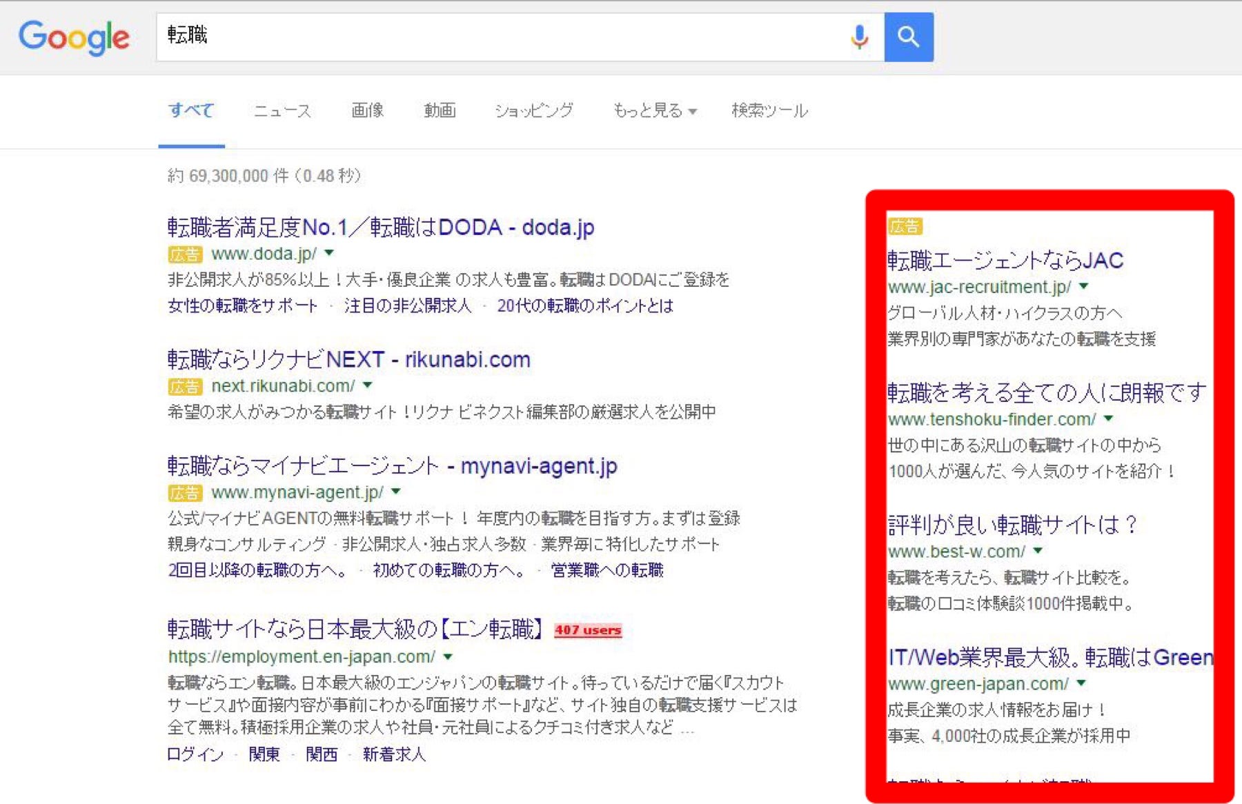
Task: Click the www.tenshoku-finder.com/ URL text
Action: [x=992, y=419]
